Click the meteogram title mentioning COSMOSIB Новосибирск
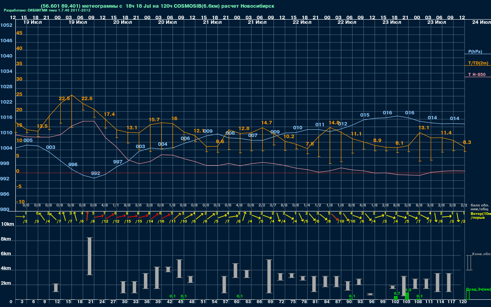491x307 pixels. pyautogui.click(x=157, y=6)
